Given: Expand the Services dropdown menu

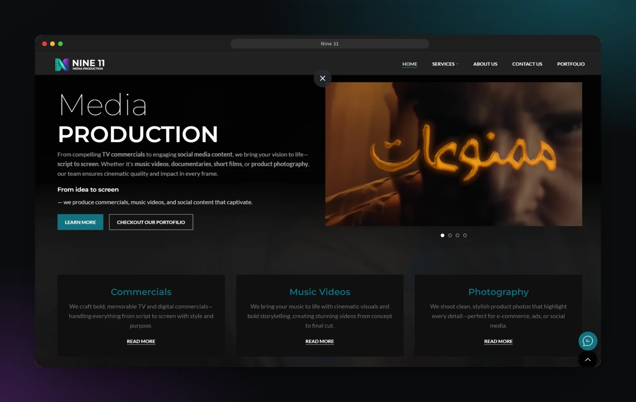Looking at the screenshot, I should [x=445, y=64].
